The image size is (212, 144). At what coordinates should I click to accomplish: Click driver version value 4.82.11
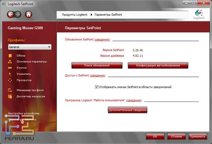[138, 56]
